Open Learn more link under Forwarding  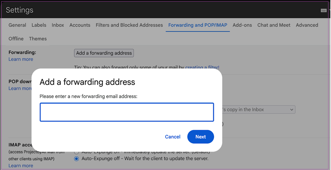[21, 59]
